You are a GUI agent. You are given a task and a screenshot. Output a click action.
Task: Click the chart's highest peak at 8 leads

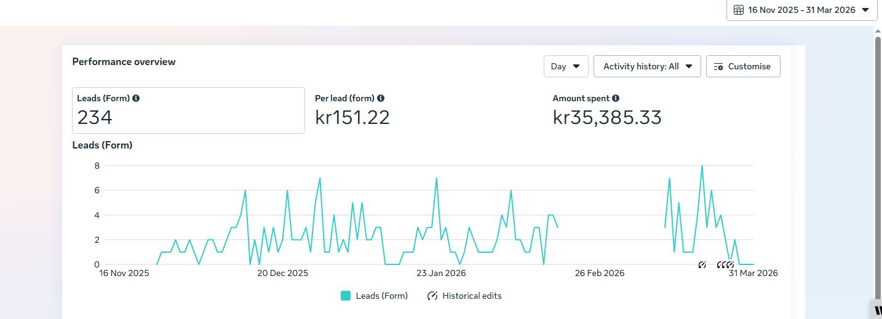(x=702, y=166)
